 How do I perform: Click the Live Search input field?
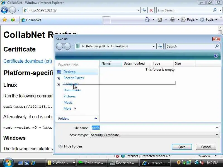[184, 10]
